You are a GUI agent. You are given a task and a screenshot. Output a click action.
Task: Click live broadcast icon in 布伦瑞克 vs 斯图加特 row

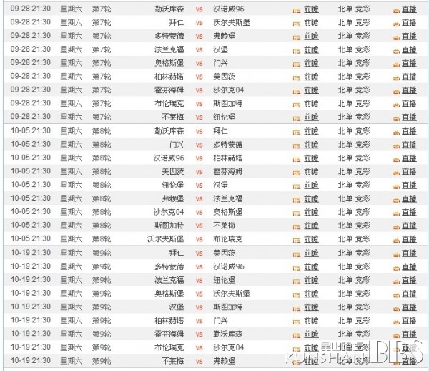396,105
